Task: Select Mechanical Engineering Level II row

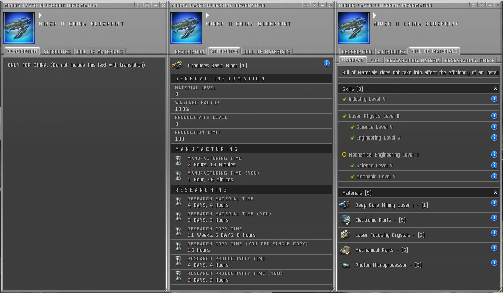Action: pyautogui.click(x=419, y=154)
